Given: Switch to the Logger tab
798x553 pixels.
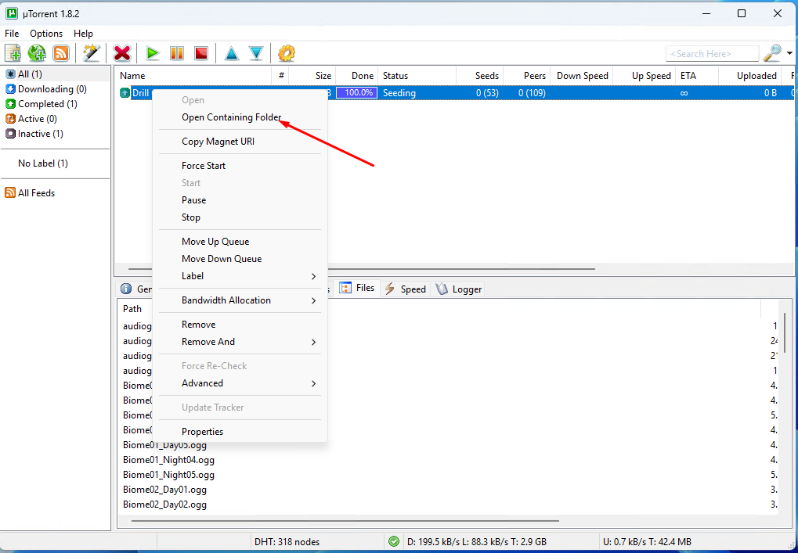Looking at the screenshot, I should [459, 289].
